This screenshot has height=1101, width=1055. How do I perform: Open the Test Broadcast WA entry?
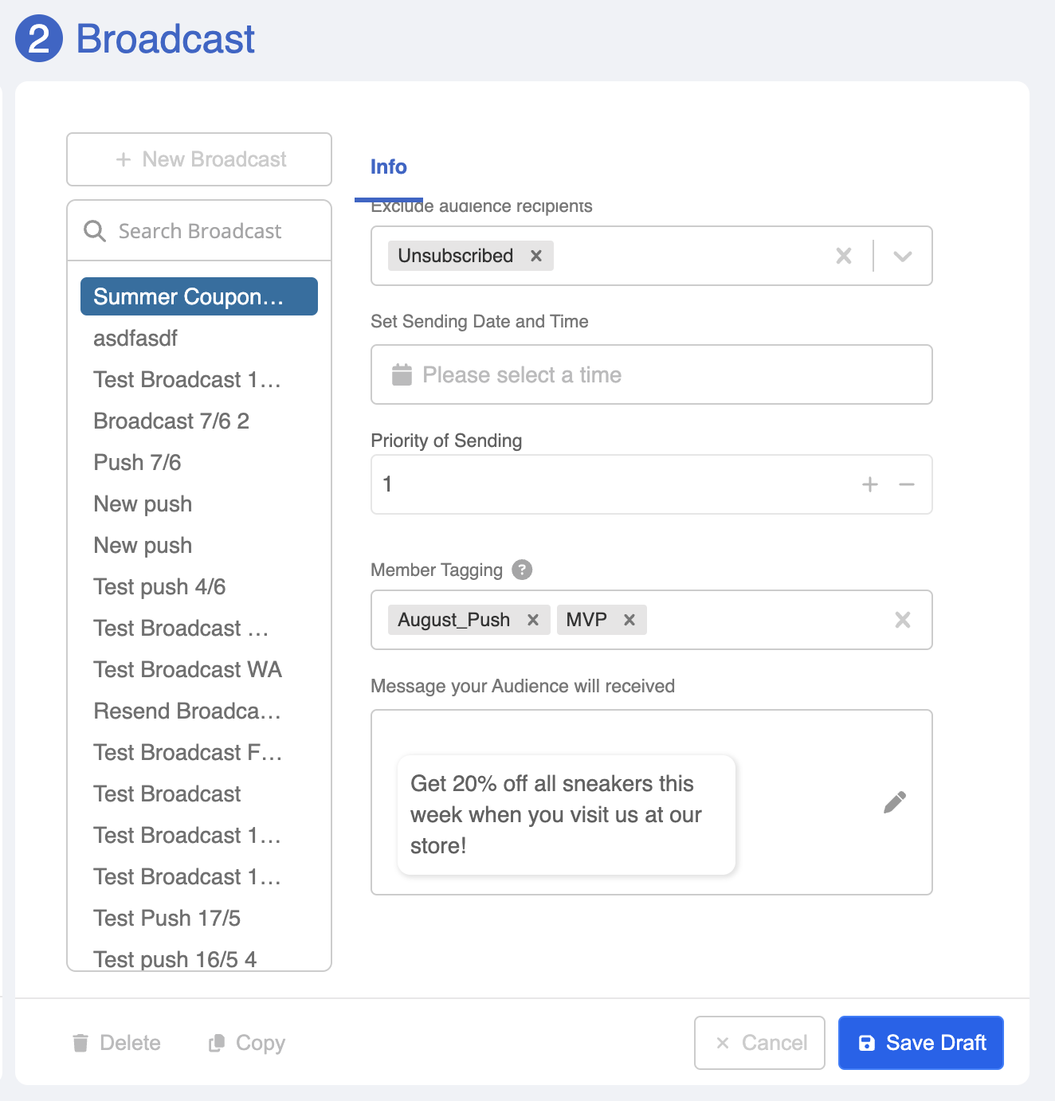tap(188, 669)
